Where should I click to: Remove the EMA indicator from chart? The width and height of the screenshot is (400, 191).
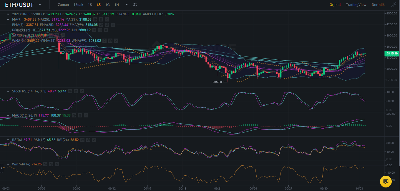click(113, 25)
